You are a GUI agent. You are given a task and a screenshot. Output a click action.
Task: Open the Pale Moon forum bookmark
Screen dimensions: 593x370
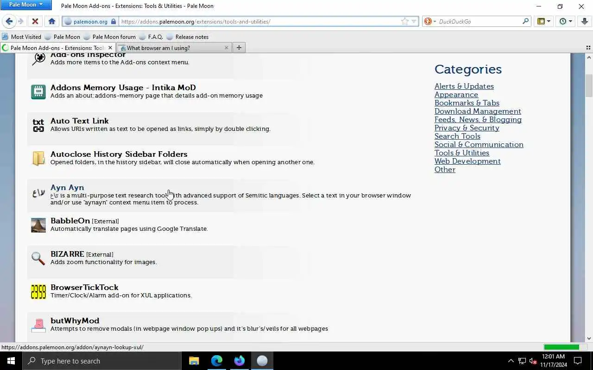point(109,37)
